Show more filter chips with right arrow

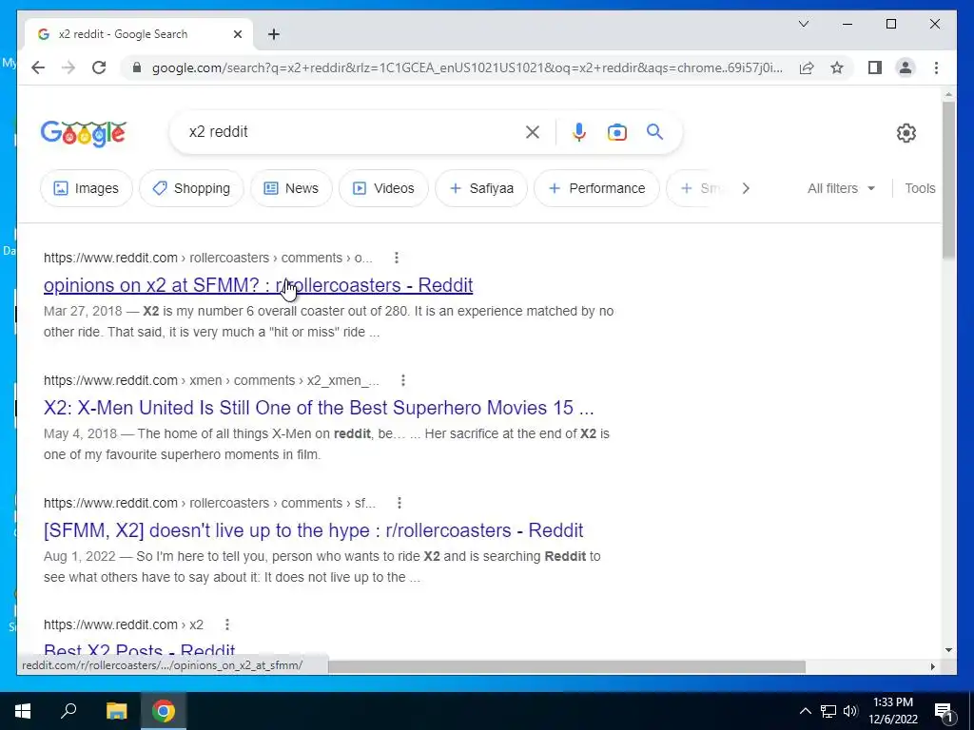point(746,188)
